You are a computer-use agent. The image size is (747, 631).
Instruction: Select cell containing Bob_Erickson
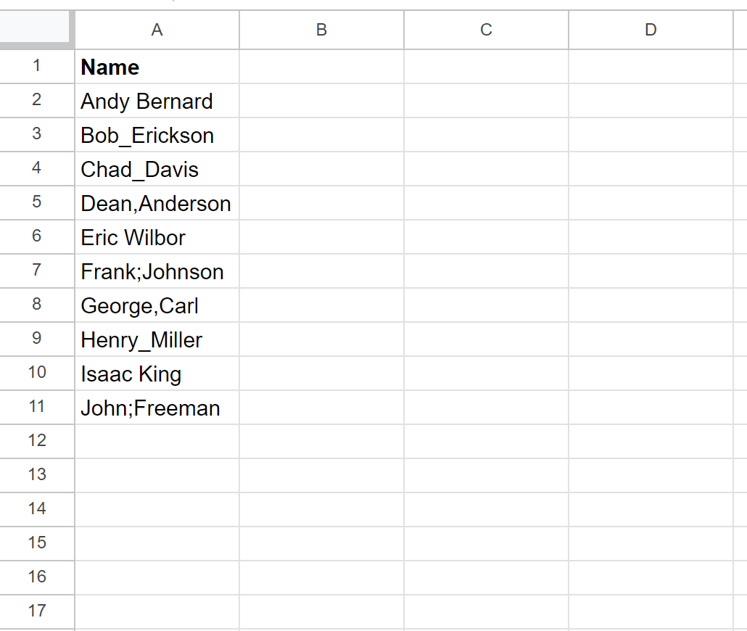(157, 135)
